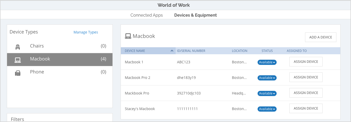Sort by ID/Serial Number column header
Screen dimensions: 351x122
(x=191, y=51)
